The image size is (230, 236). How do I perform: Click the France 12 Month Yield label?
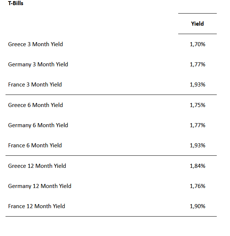[37, 206]
